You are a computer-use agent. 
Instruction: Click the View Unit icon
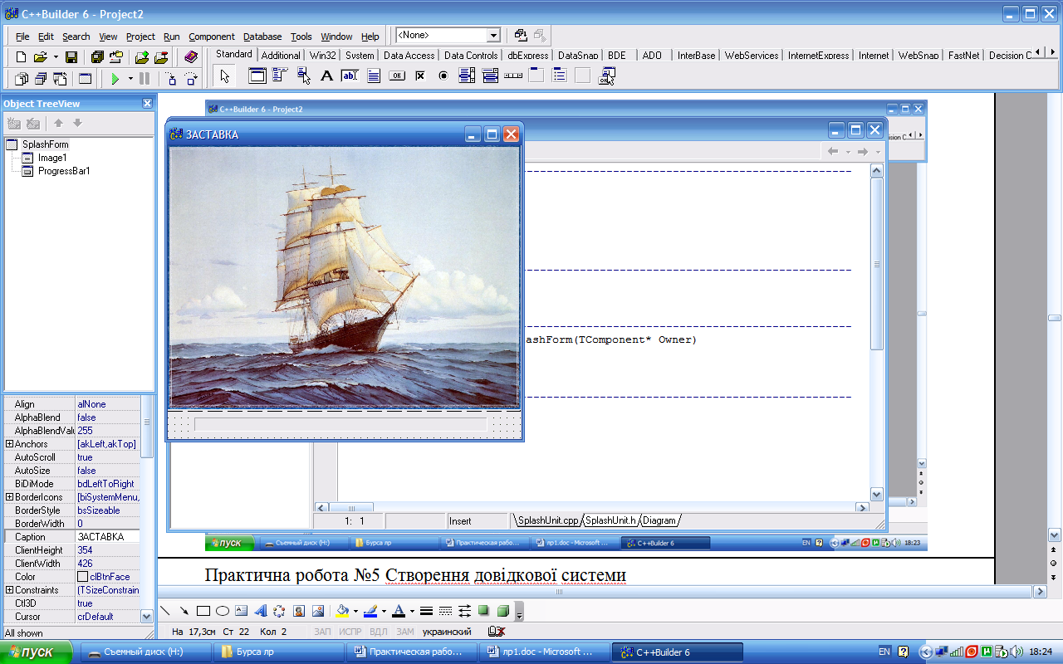tap(22, 79)
